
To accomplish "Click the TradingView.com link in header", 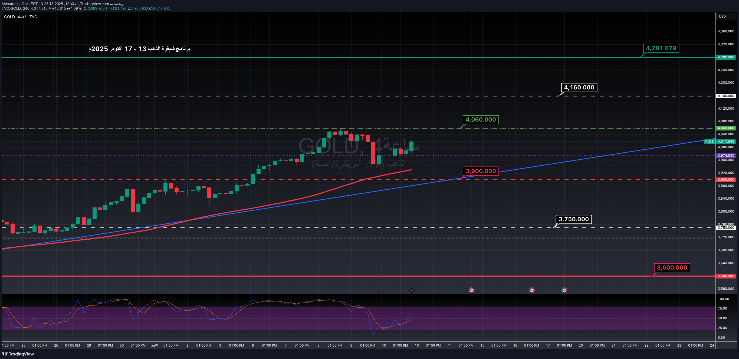I will pyautogui.click(x=94, y=4).
